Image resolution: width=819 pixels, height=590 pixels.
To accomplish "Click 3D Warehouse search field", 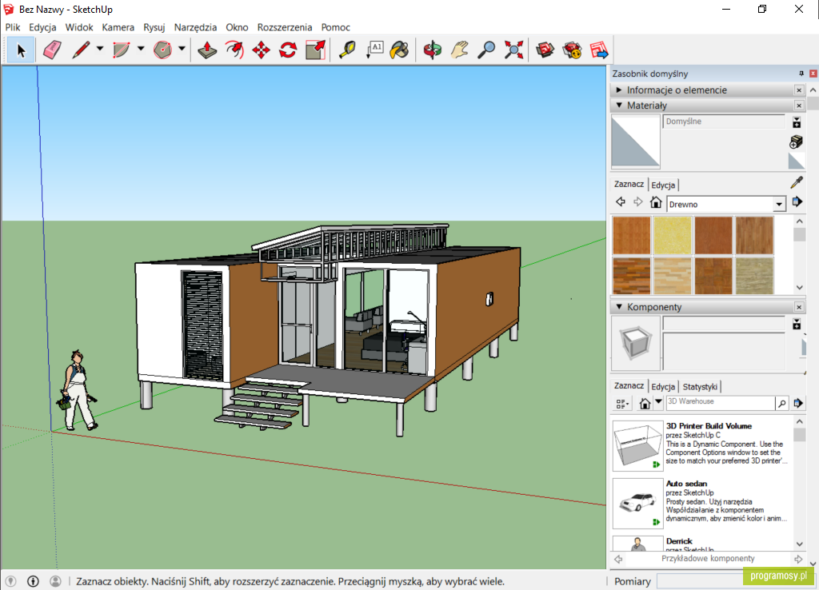I will 720,402.
